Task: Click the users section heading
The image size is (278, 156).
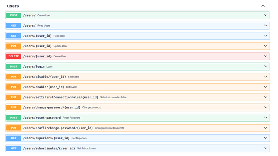Action: click(x=13, y=6)
